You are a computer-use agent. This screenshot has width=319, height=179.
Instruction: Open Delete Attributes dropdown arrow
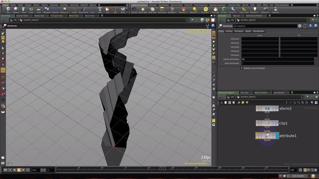coord(316,59)
